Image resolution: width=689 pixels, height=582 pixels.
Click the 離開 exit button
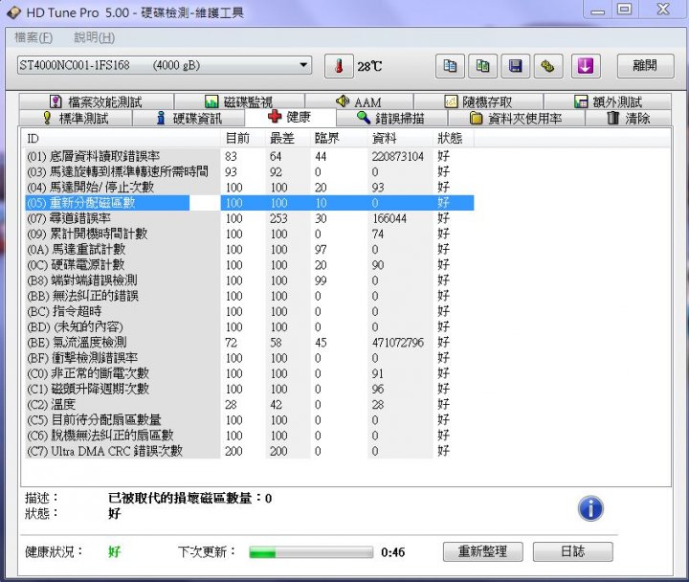[645, 66]
